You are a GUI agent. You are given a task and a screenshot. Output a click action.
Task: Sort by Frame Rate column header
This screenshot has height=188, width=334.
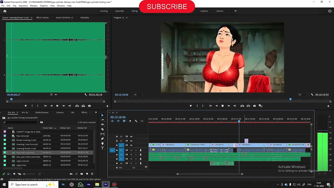point(48,128)
